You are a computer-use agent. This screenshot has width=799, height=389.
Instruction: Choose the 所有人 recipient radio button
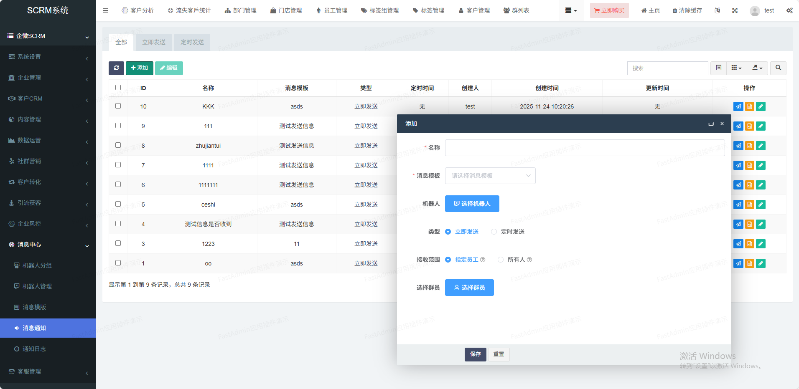point(501,260)
